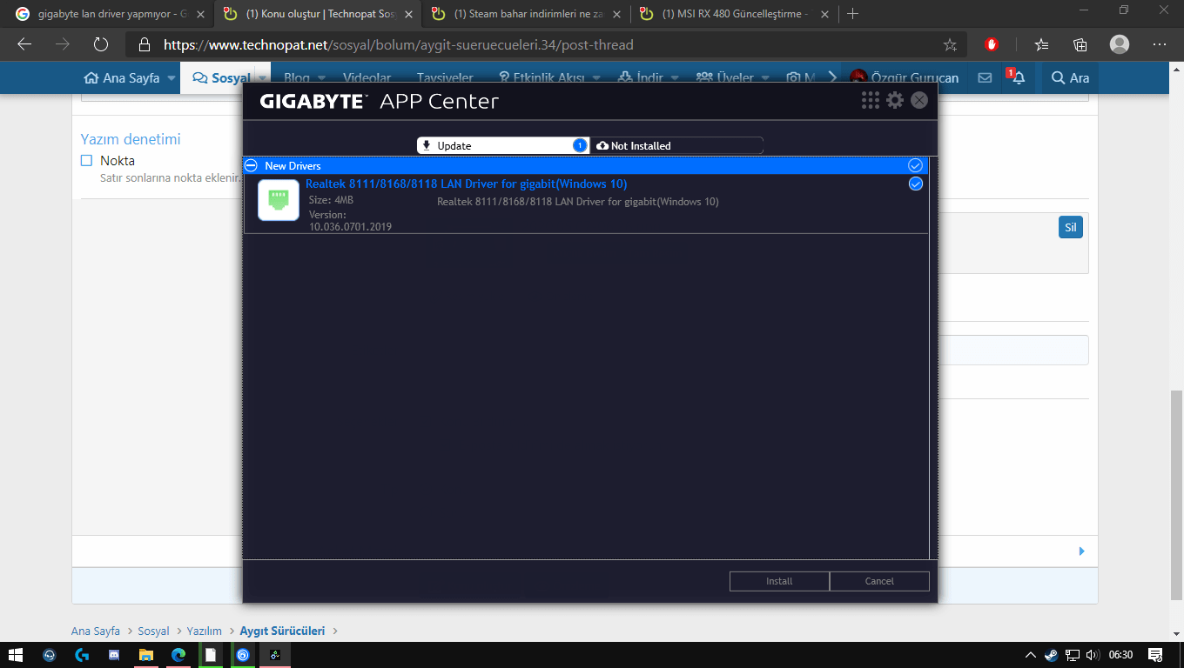
Task: Open the Sosyal nav item
Action: click(x=222, y=77)
